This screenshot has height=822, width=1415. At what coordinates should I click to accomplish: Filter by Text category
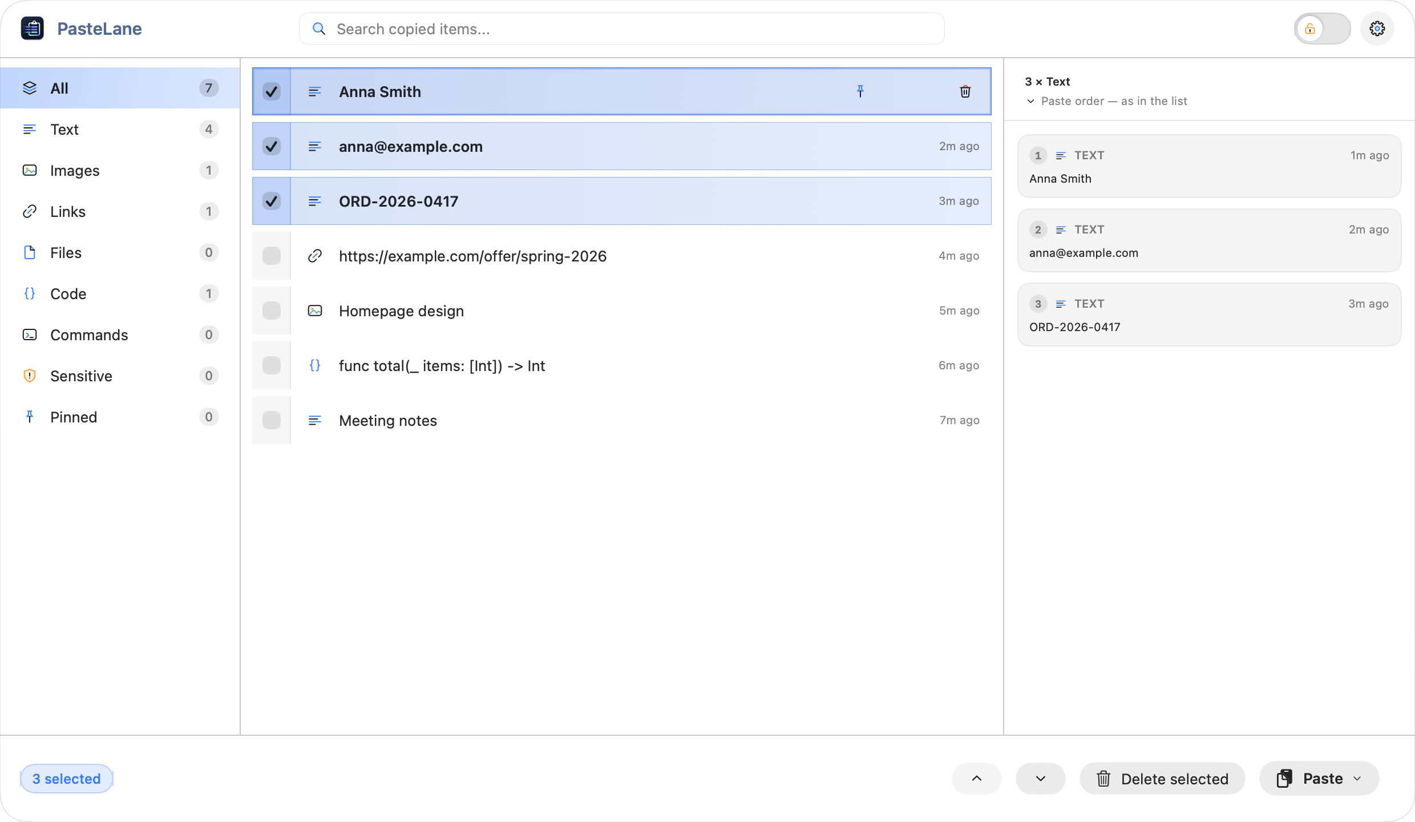tap(120, 129)
